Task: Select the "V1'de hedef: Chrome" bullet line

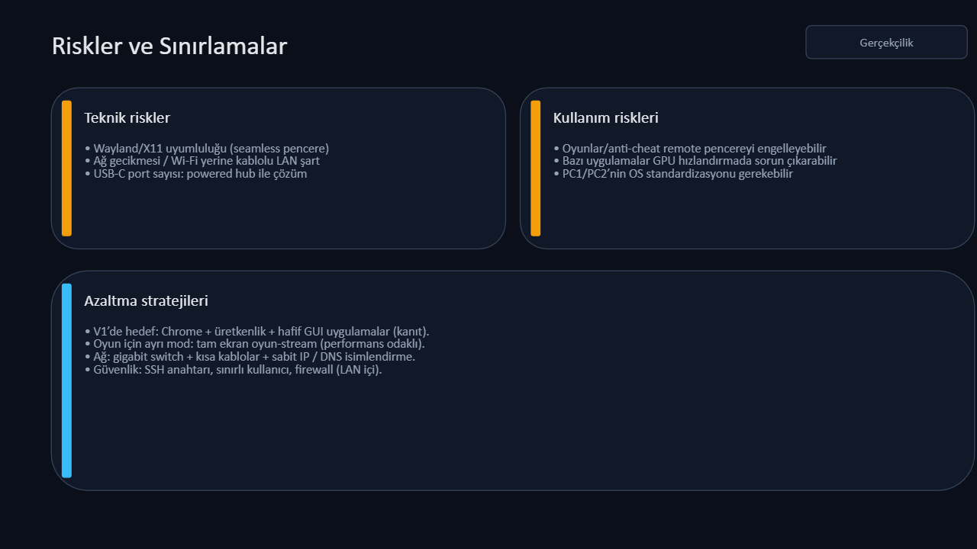Action: pos(257,332)
